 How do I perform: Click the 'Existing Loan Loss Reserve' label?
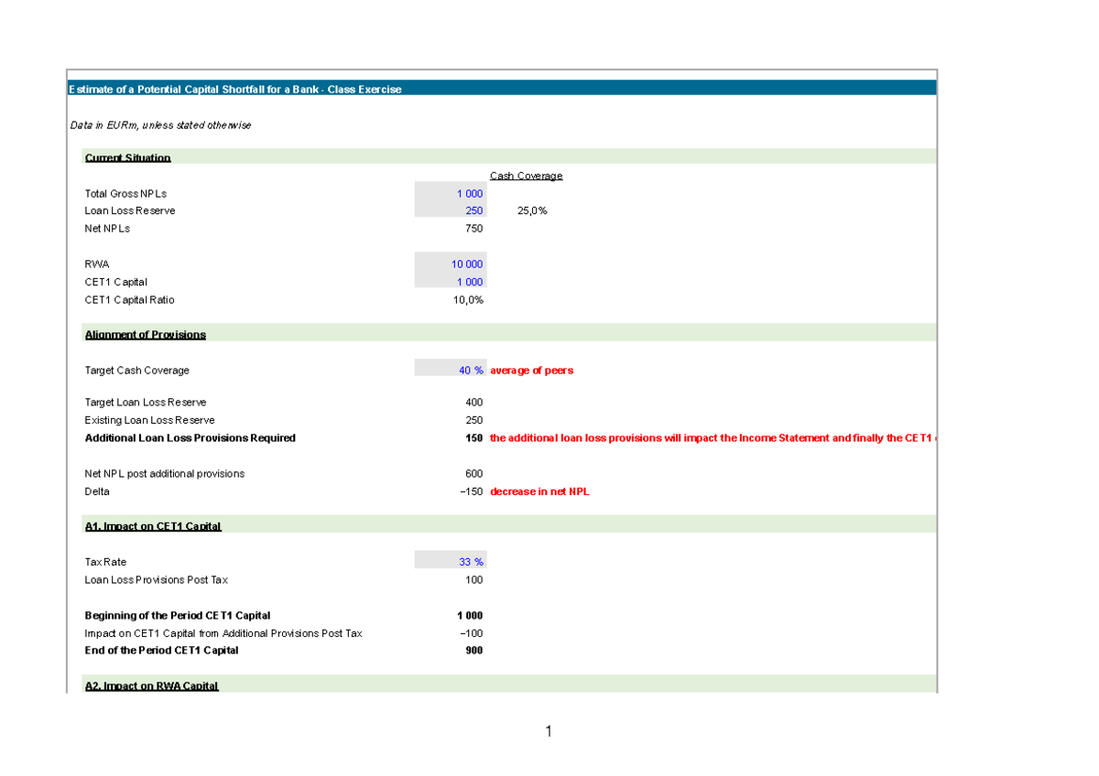click(150, 420)
